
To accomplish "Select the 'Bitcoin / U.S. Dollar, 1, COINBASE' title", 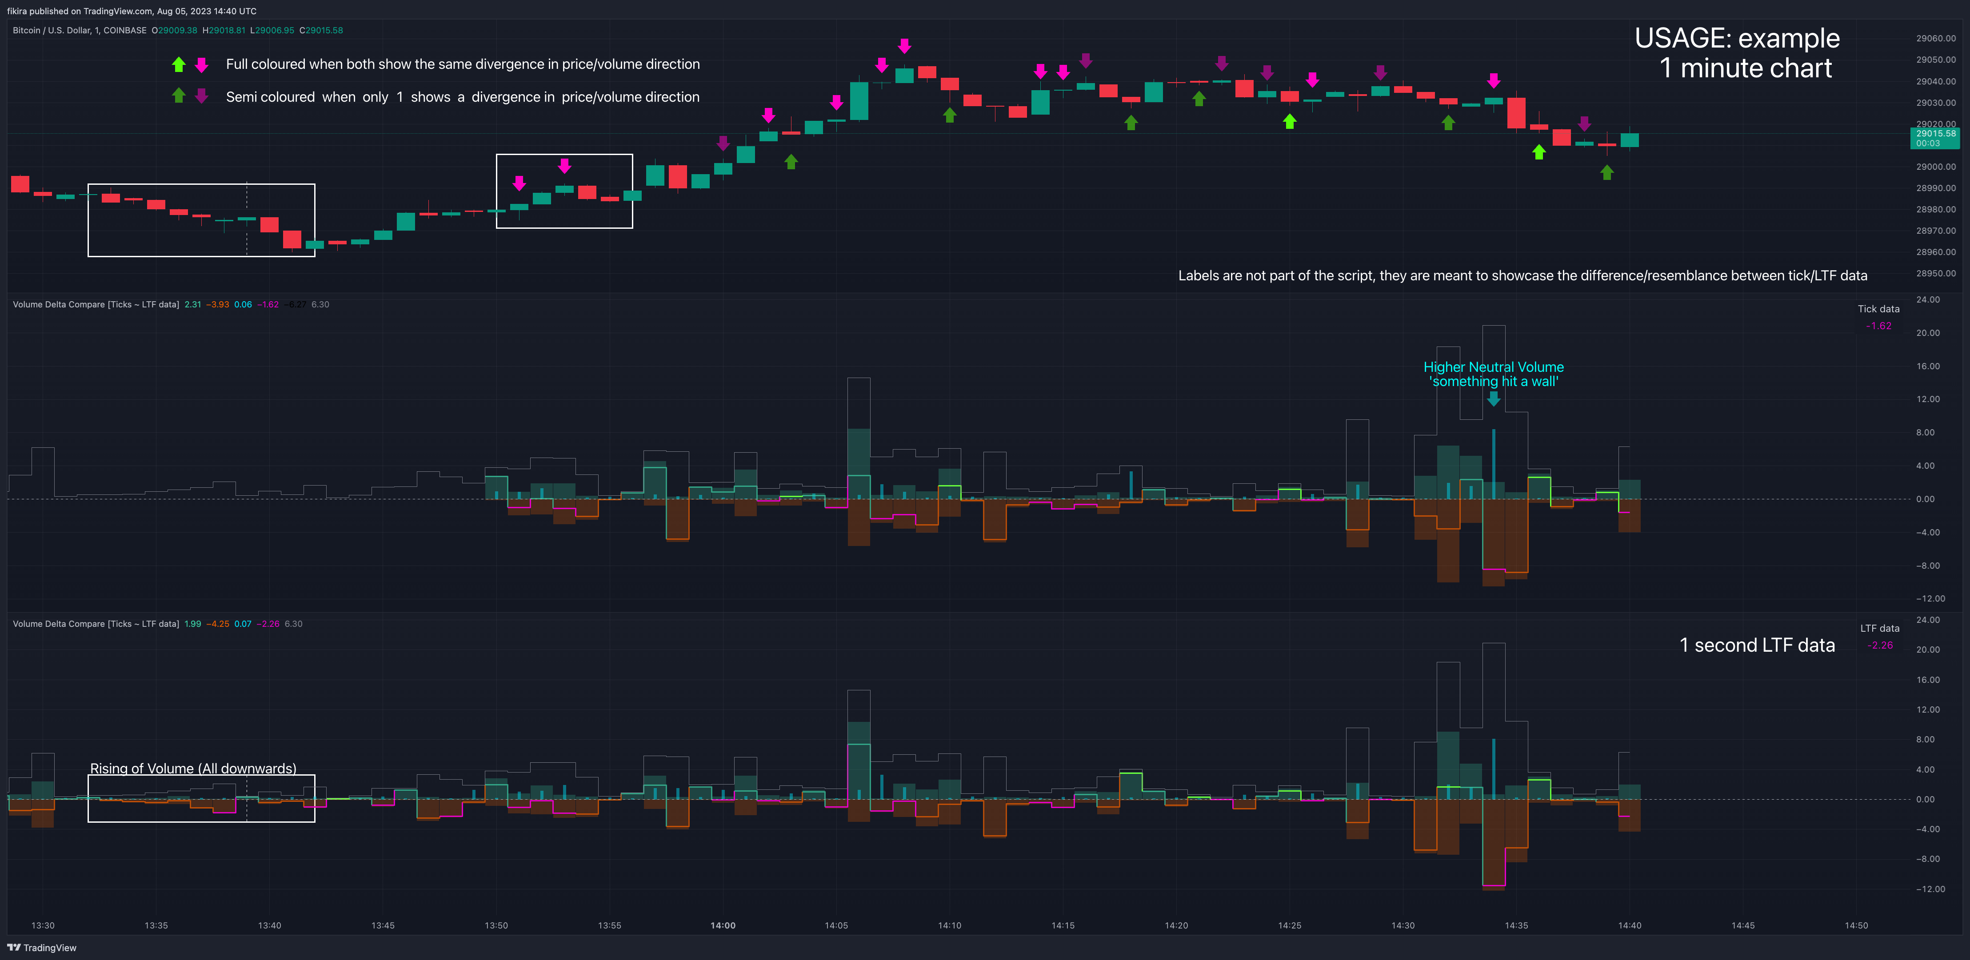I will pos(80,31).
